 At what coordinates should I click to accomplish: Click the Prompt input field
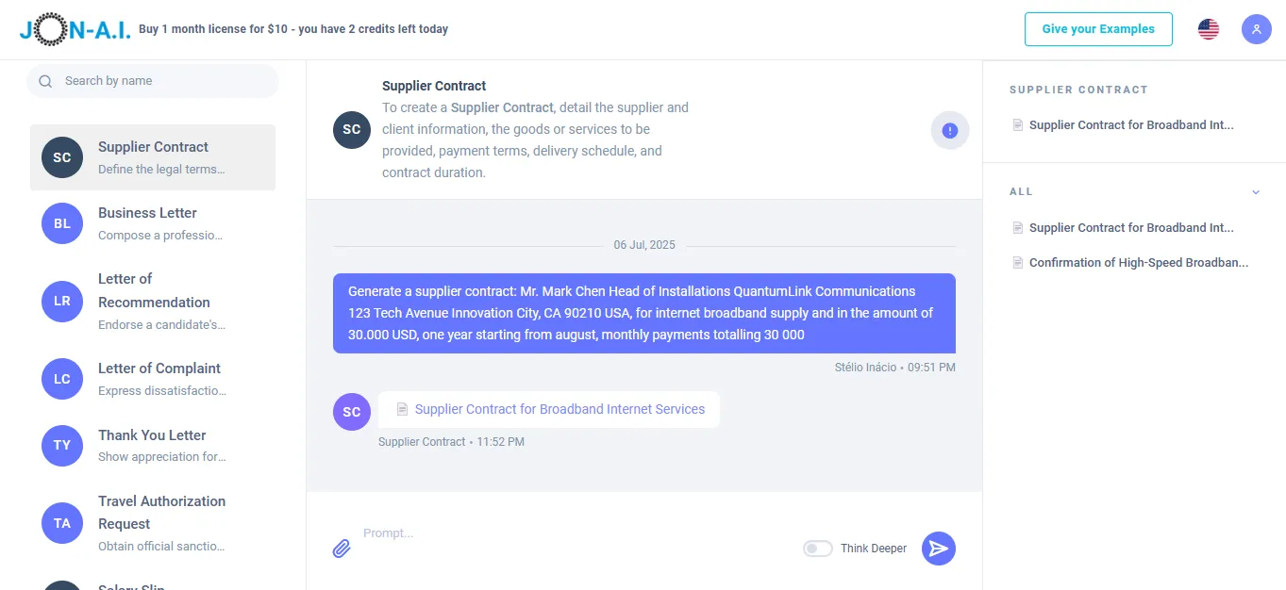tap(566, 533)
